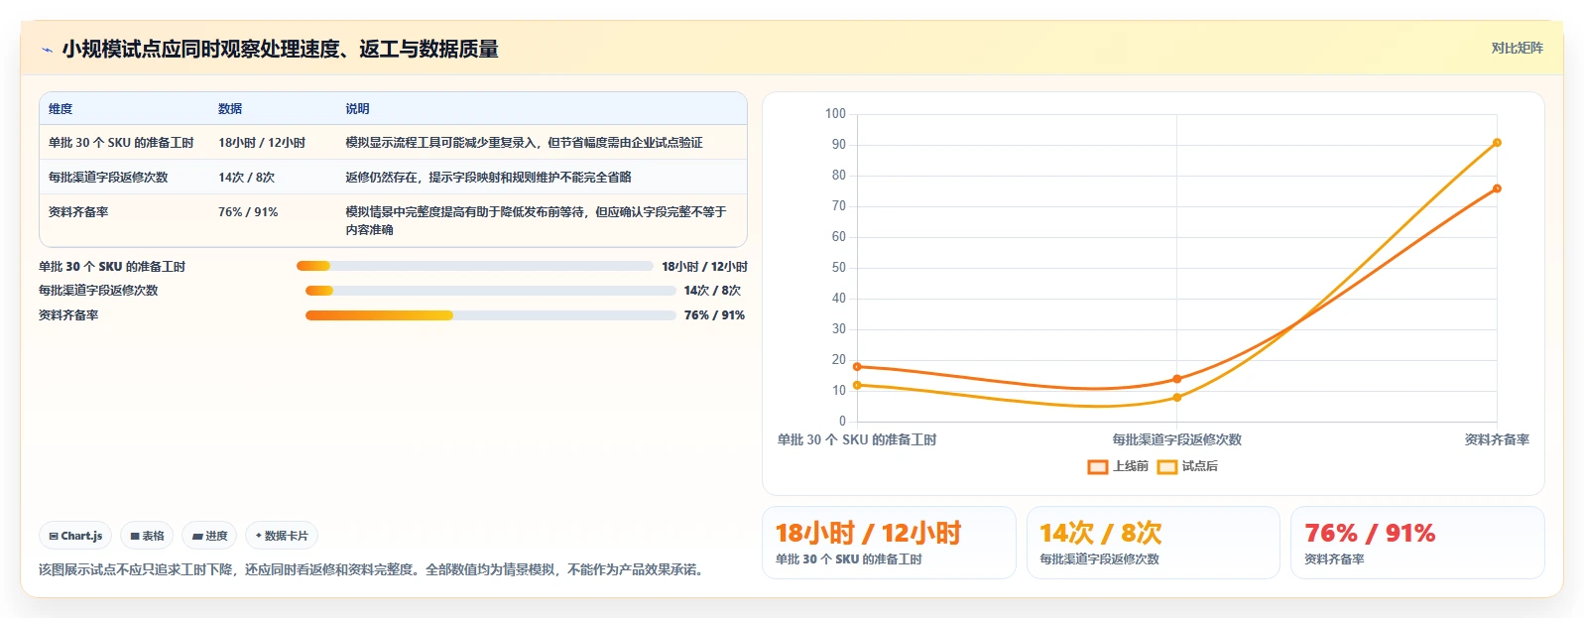The width and height of the screenshot is (1584, 618).
Task: Click the y-axis tick label 50
Action: (x=839, y=268)
